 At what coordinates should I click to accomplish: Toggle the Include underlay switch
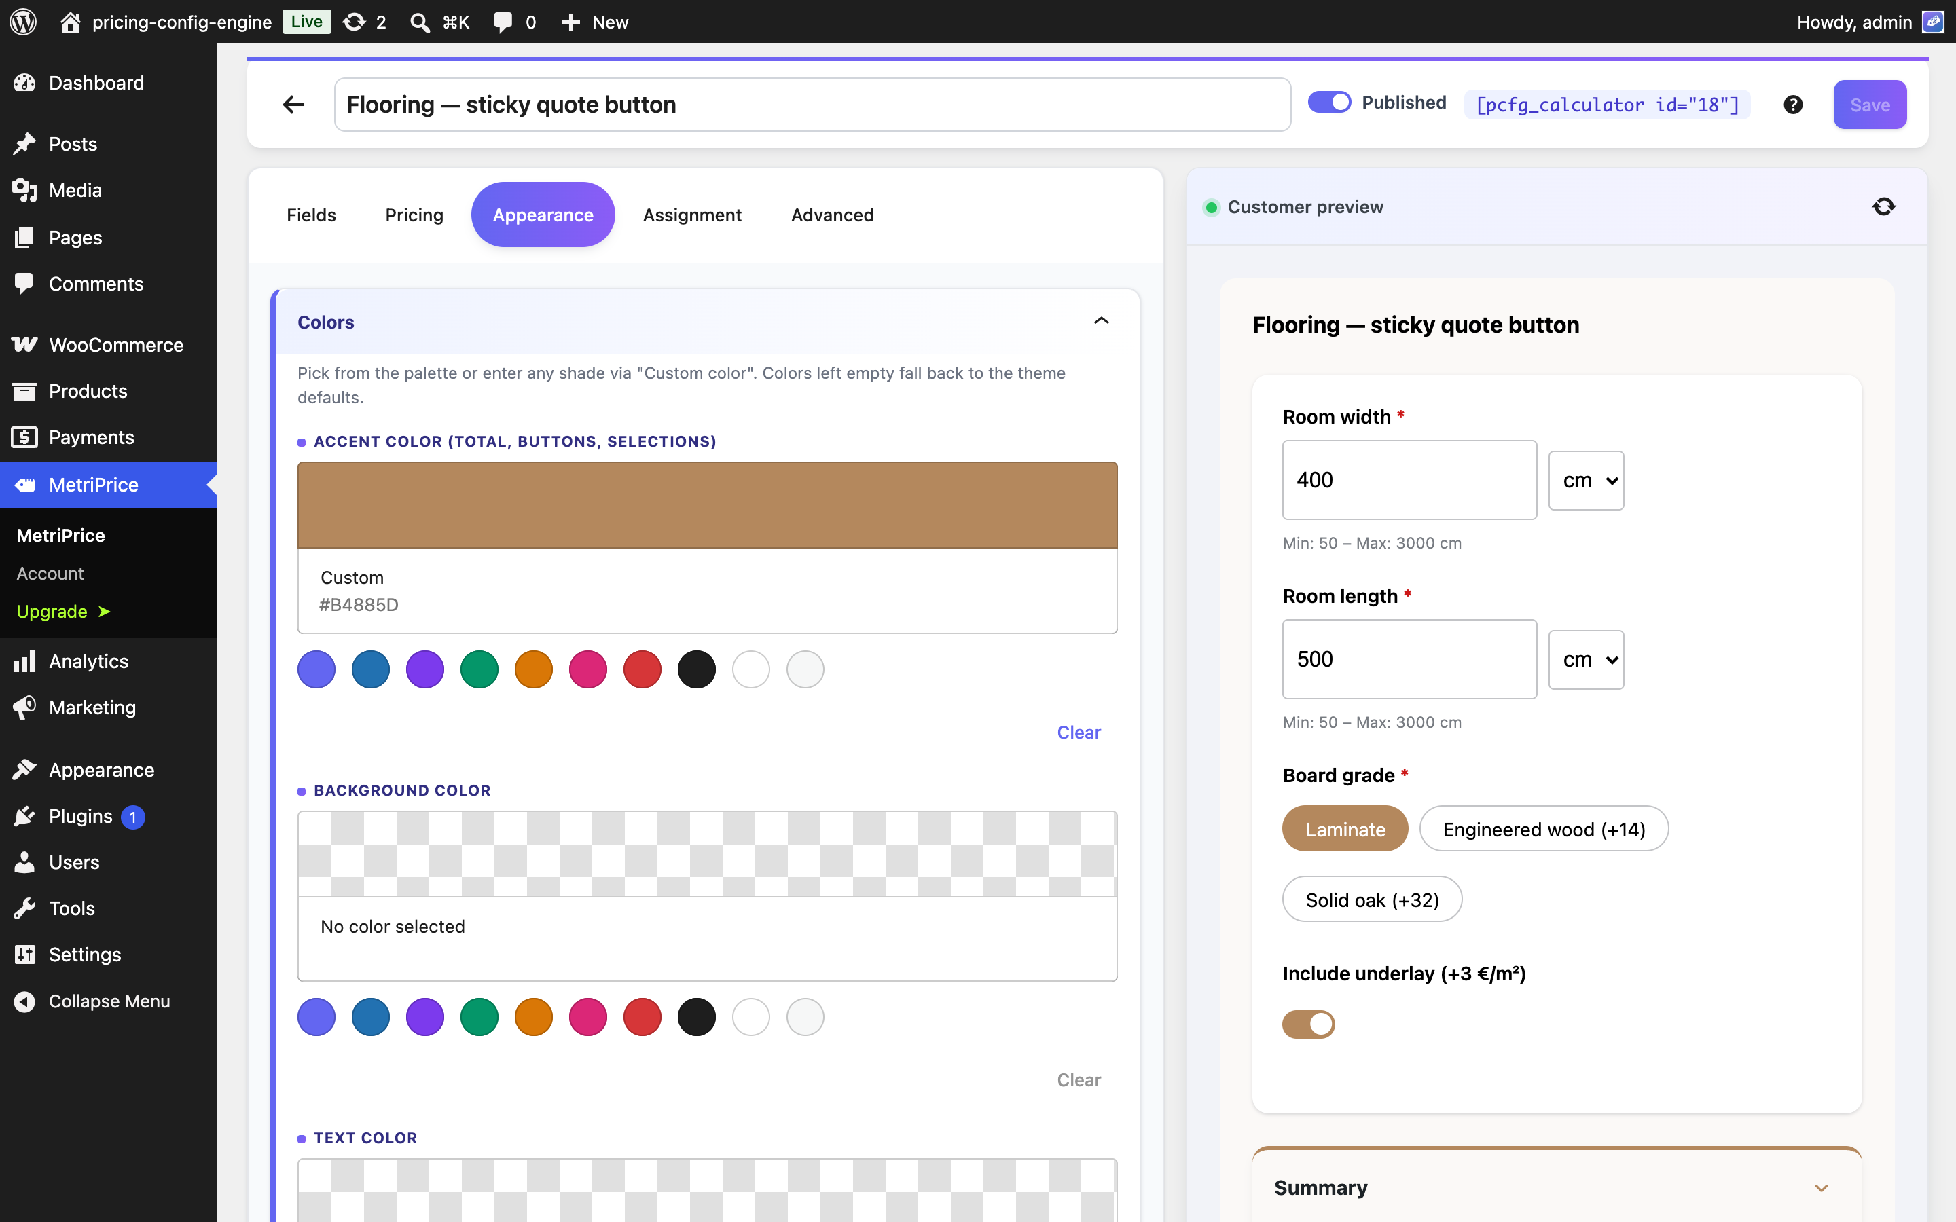pos(1308,1024)
